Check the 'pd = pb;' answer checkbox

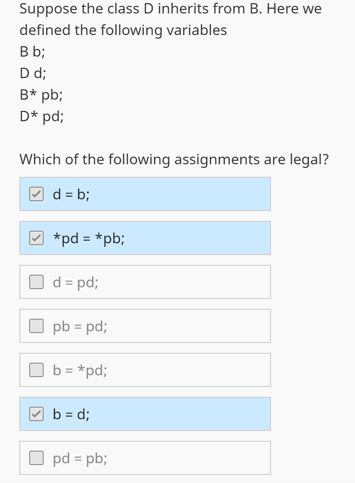[35, 457]
